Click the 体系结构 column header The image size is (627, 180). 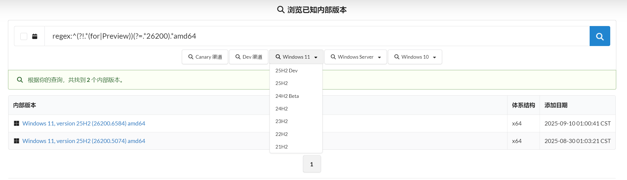coord(523,105)
